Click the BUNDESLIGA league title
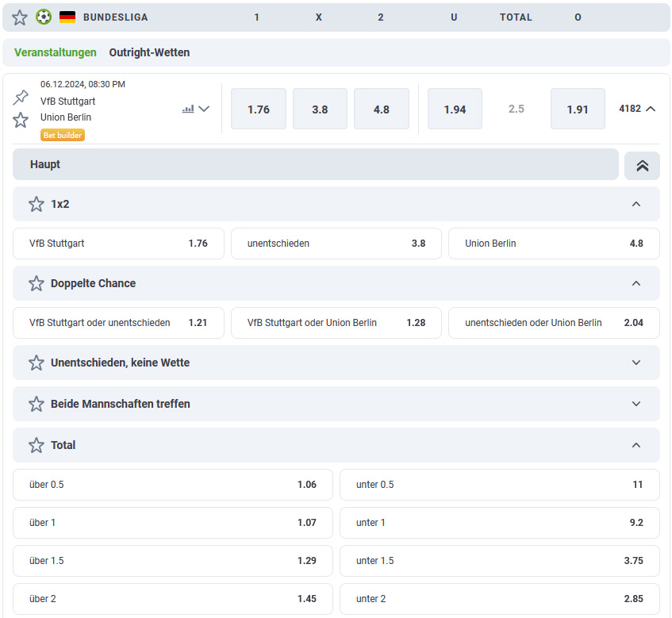 point(116,17)
